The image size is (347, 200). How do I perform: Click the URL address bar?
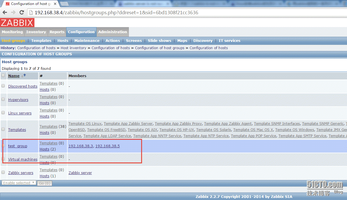coord(187,13)
